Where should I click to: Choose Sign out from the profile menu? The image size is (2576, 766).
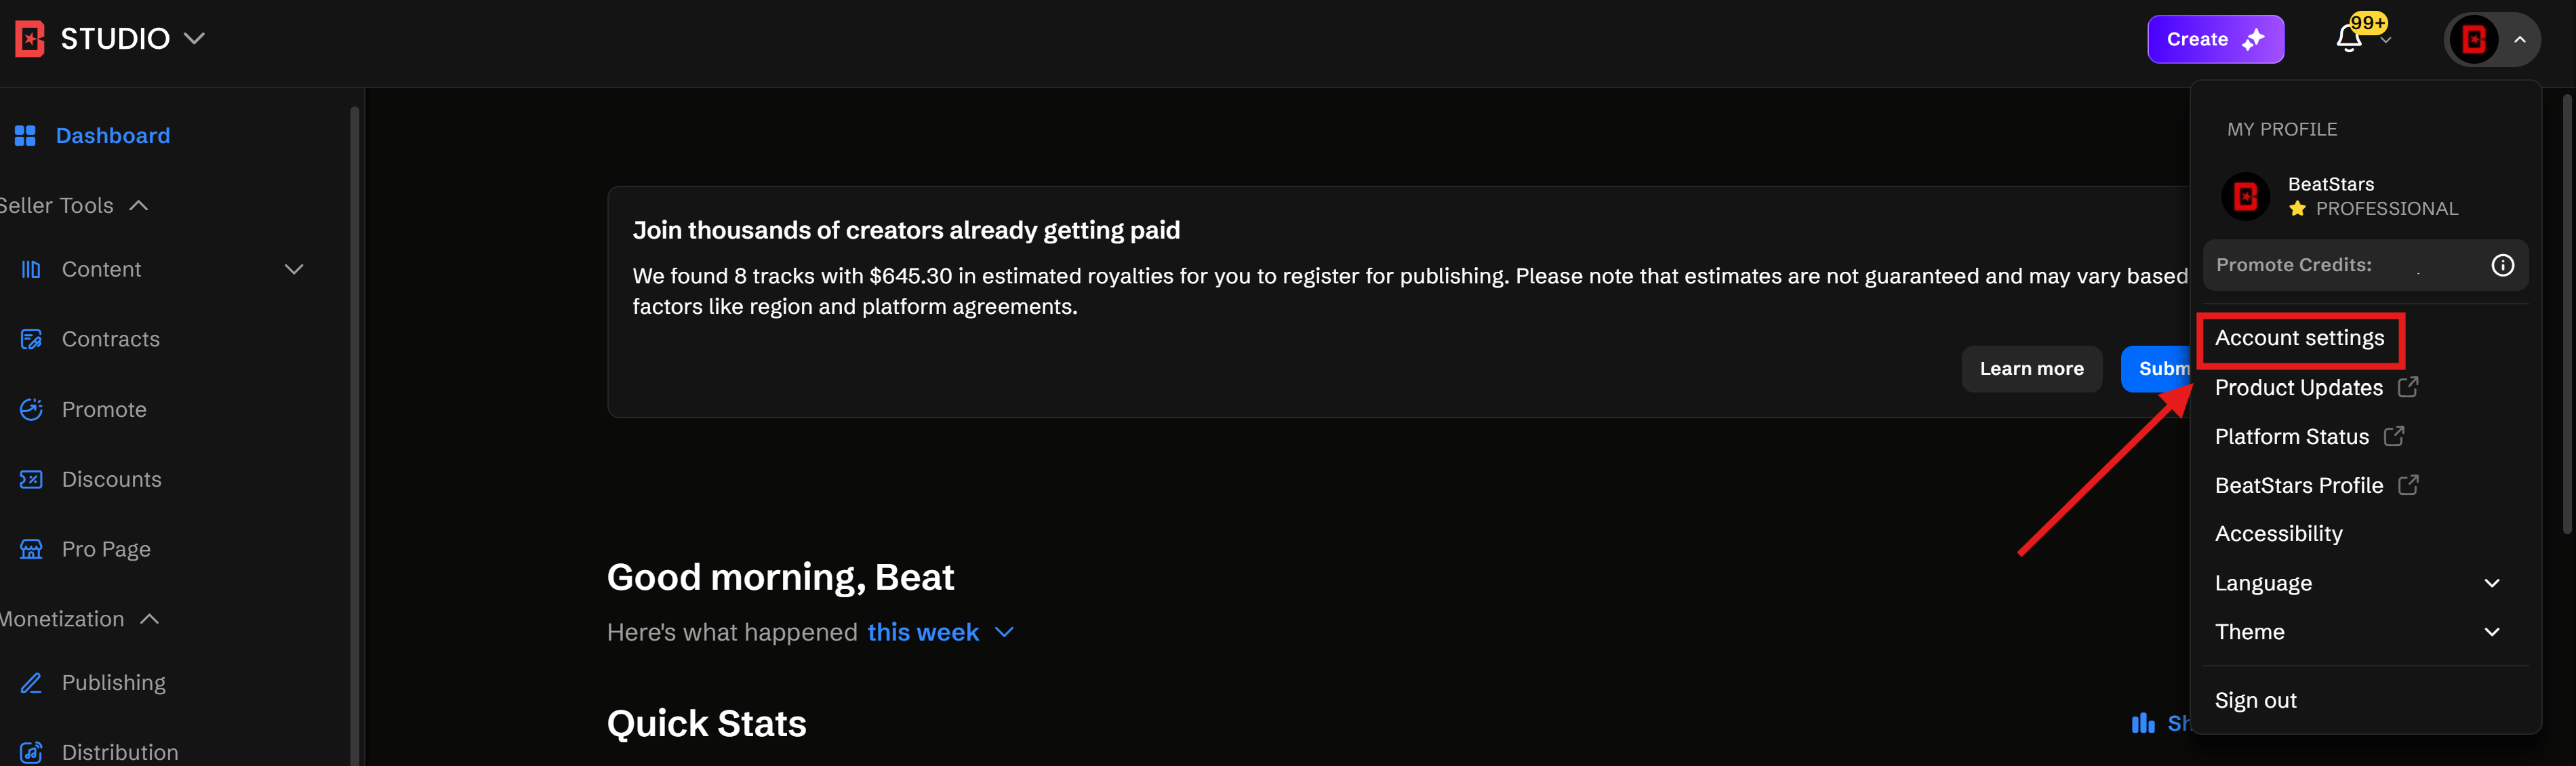pos(2255,700)
